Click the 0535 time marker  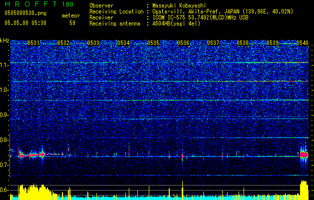pyautogui.click(x=153, y=43)
